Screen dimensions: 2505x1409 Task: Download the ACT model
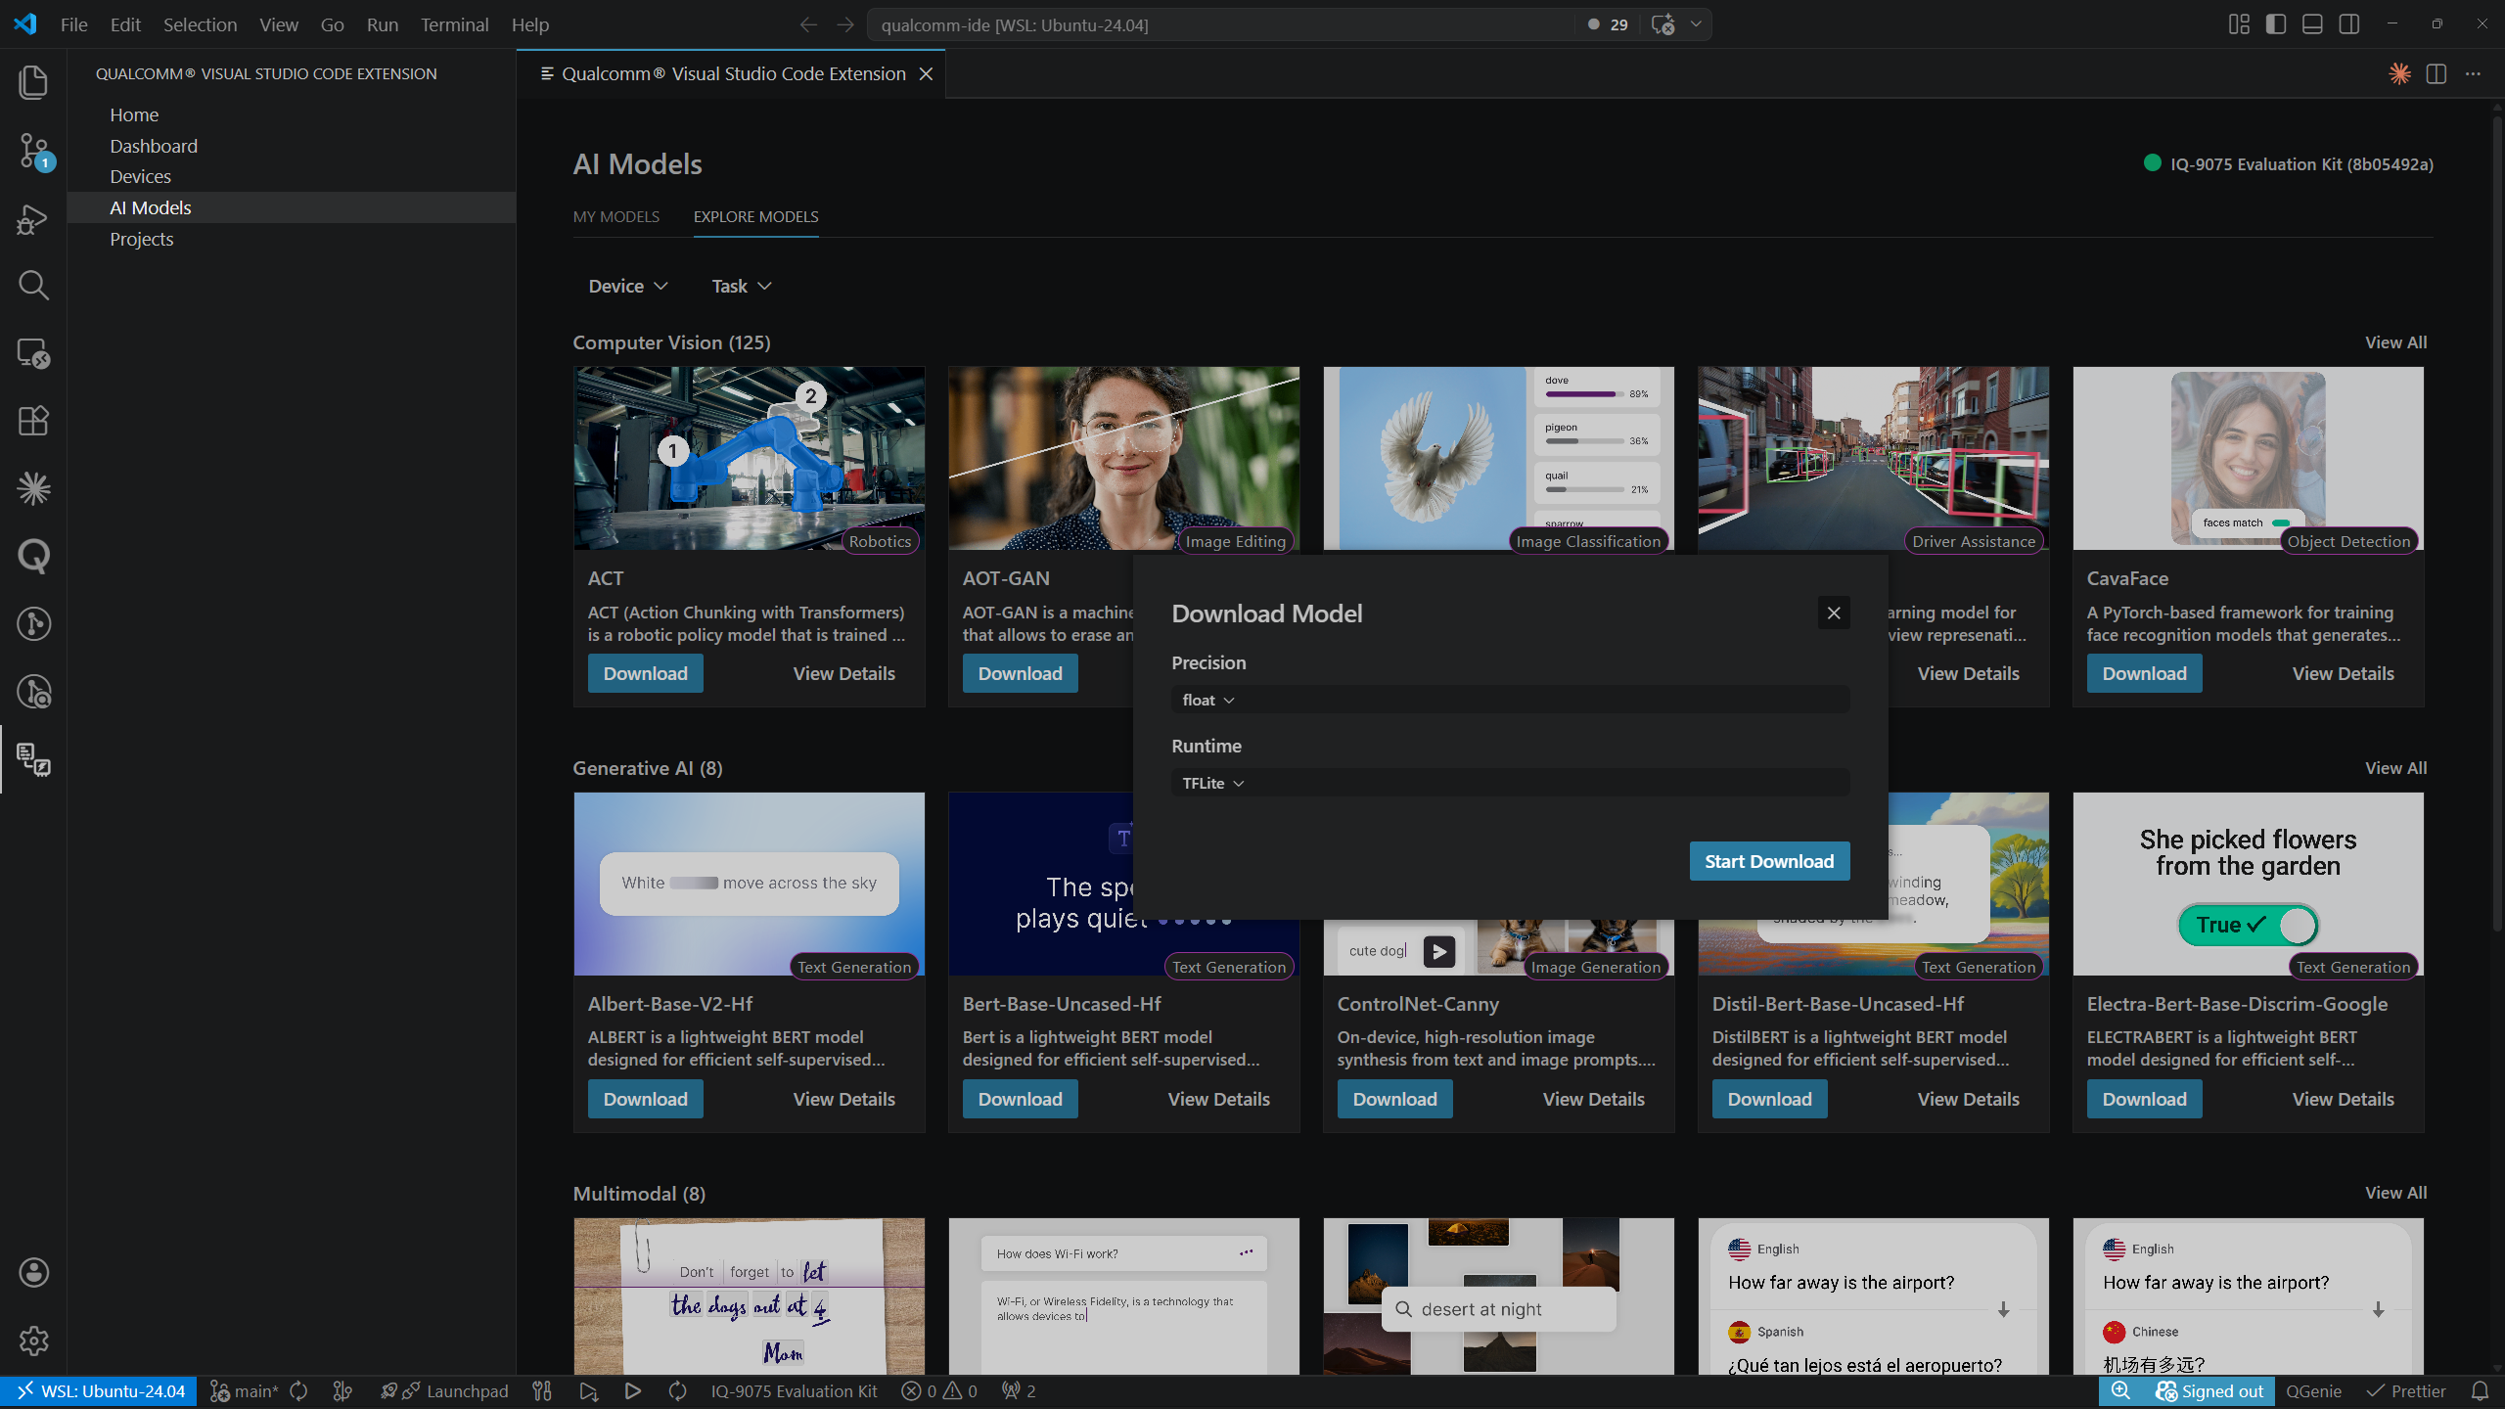click(645, 673)
